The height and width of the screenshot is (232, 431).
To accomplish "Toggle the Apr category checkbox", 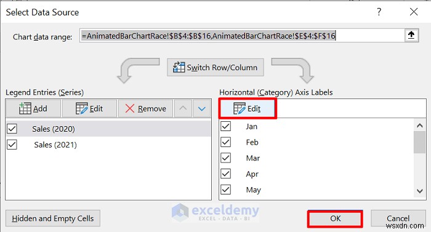I will point(226,174).
